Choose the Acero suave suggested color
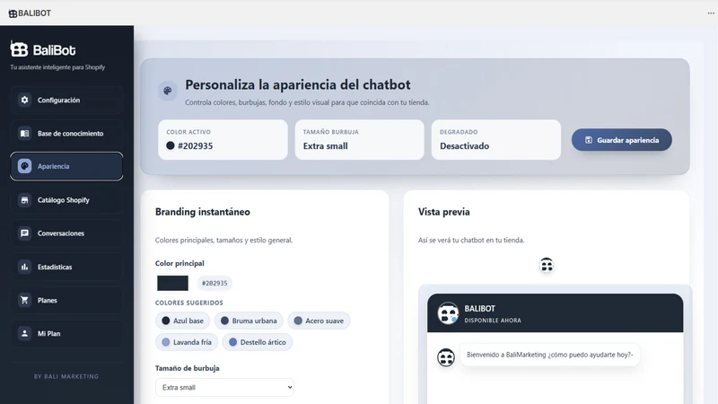The image size is (718, 404). coord(319,321)
